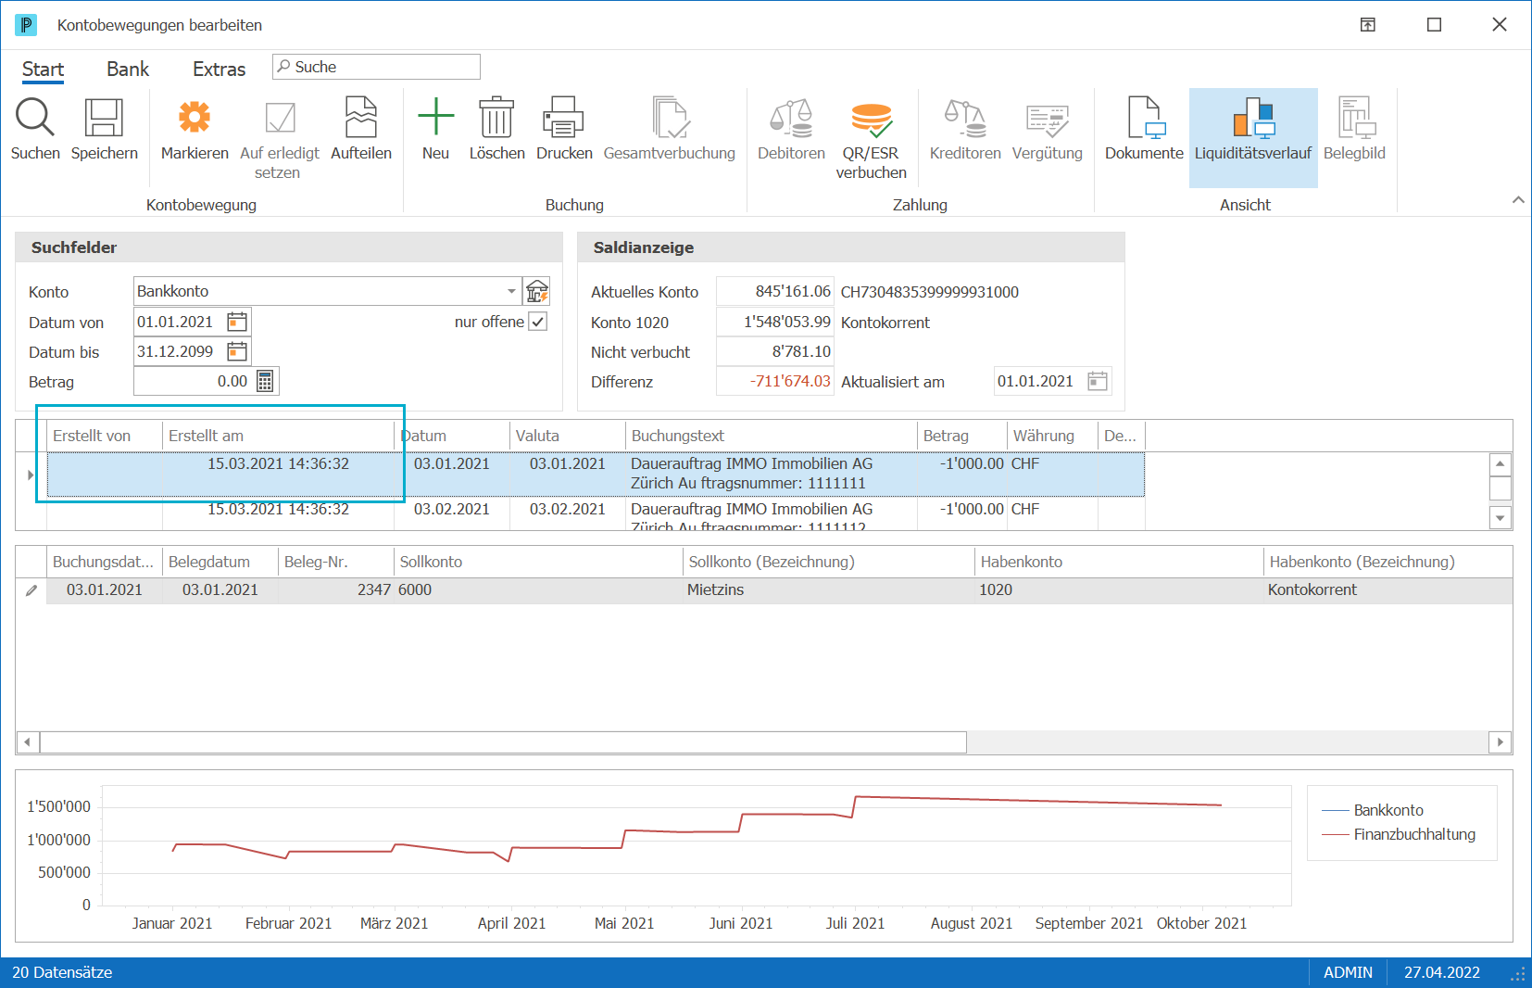
Task: Toggle the Liquiditätsverlauf view
Action: click(1253, 138)
